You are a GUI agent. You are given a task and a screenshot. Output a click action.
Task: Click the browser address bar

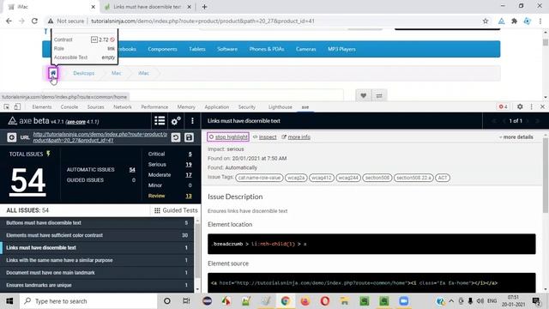pyautogui.click(x=266, y=21)
